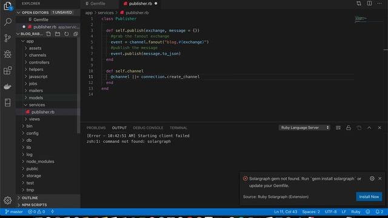Collapse the services folder

(x=48, y=105)
